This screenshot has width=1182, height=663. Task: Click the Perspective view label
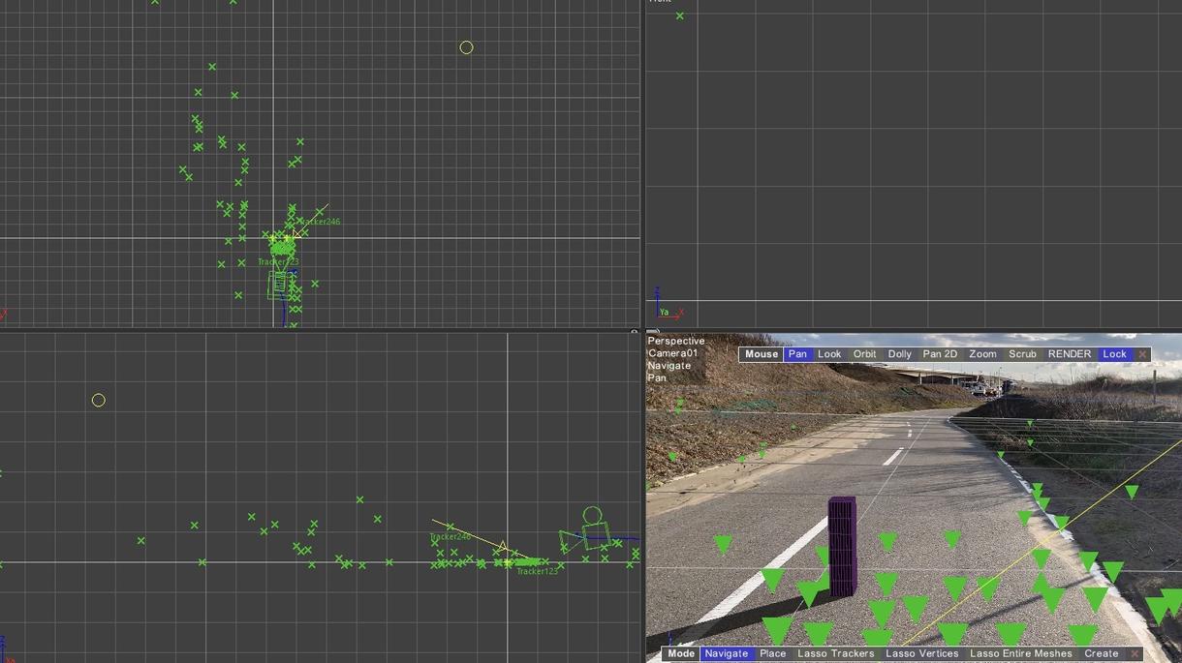coord(676,341)
